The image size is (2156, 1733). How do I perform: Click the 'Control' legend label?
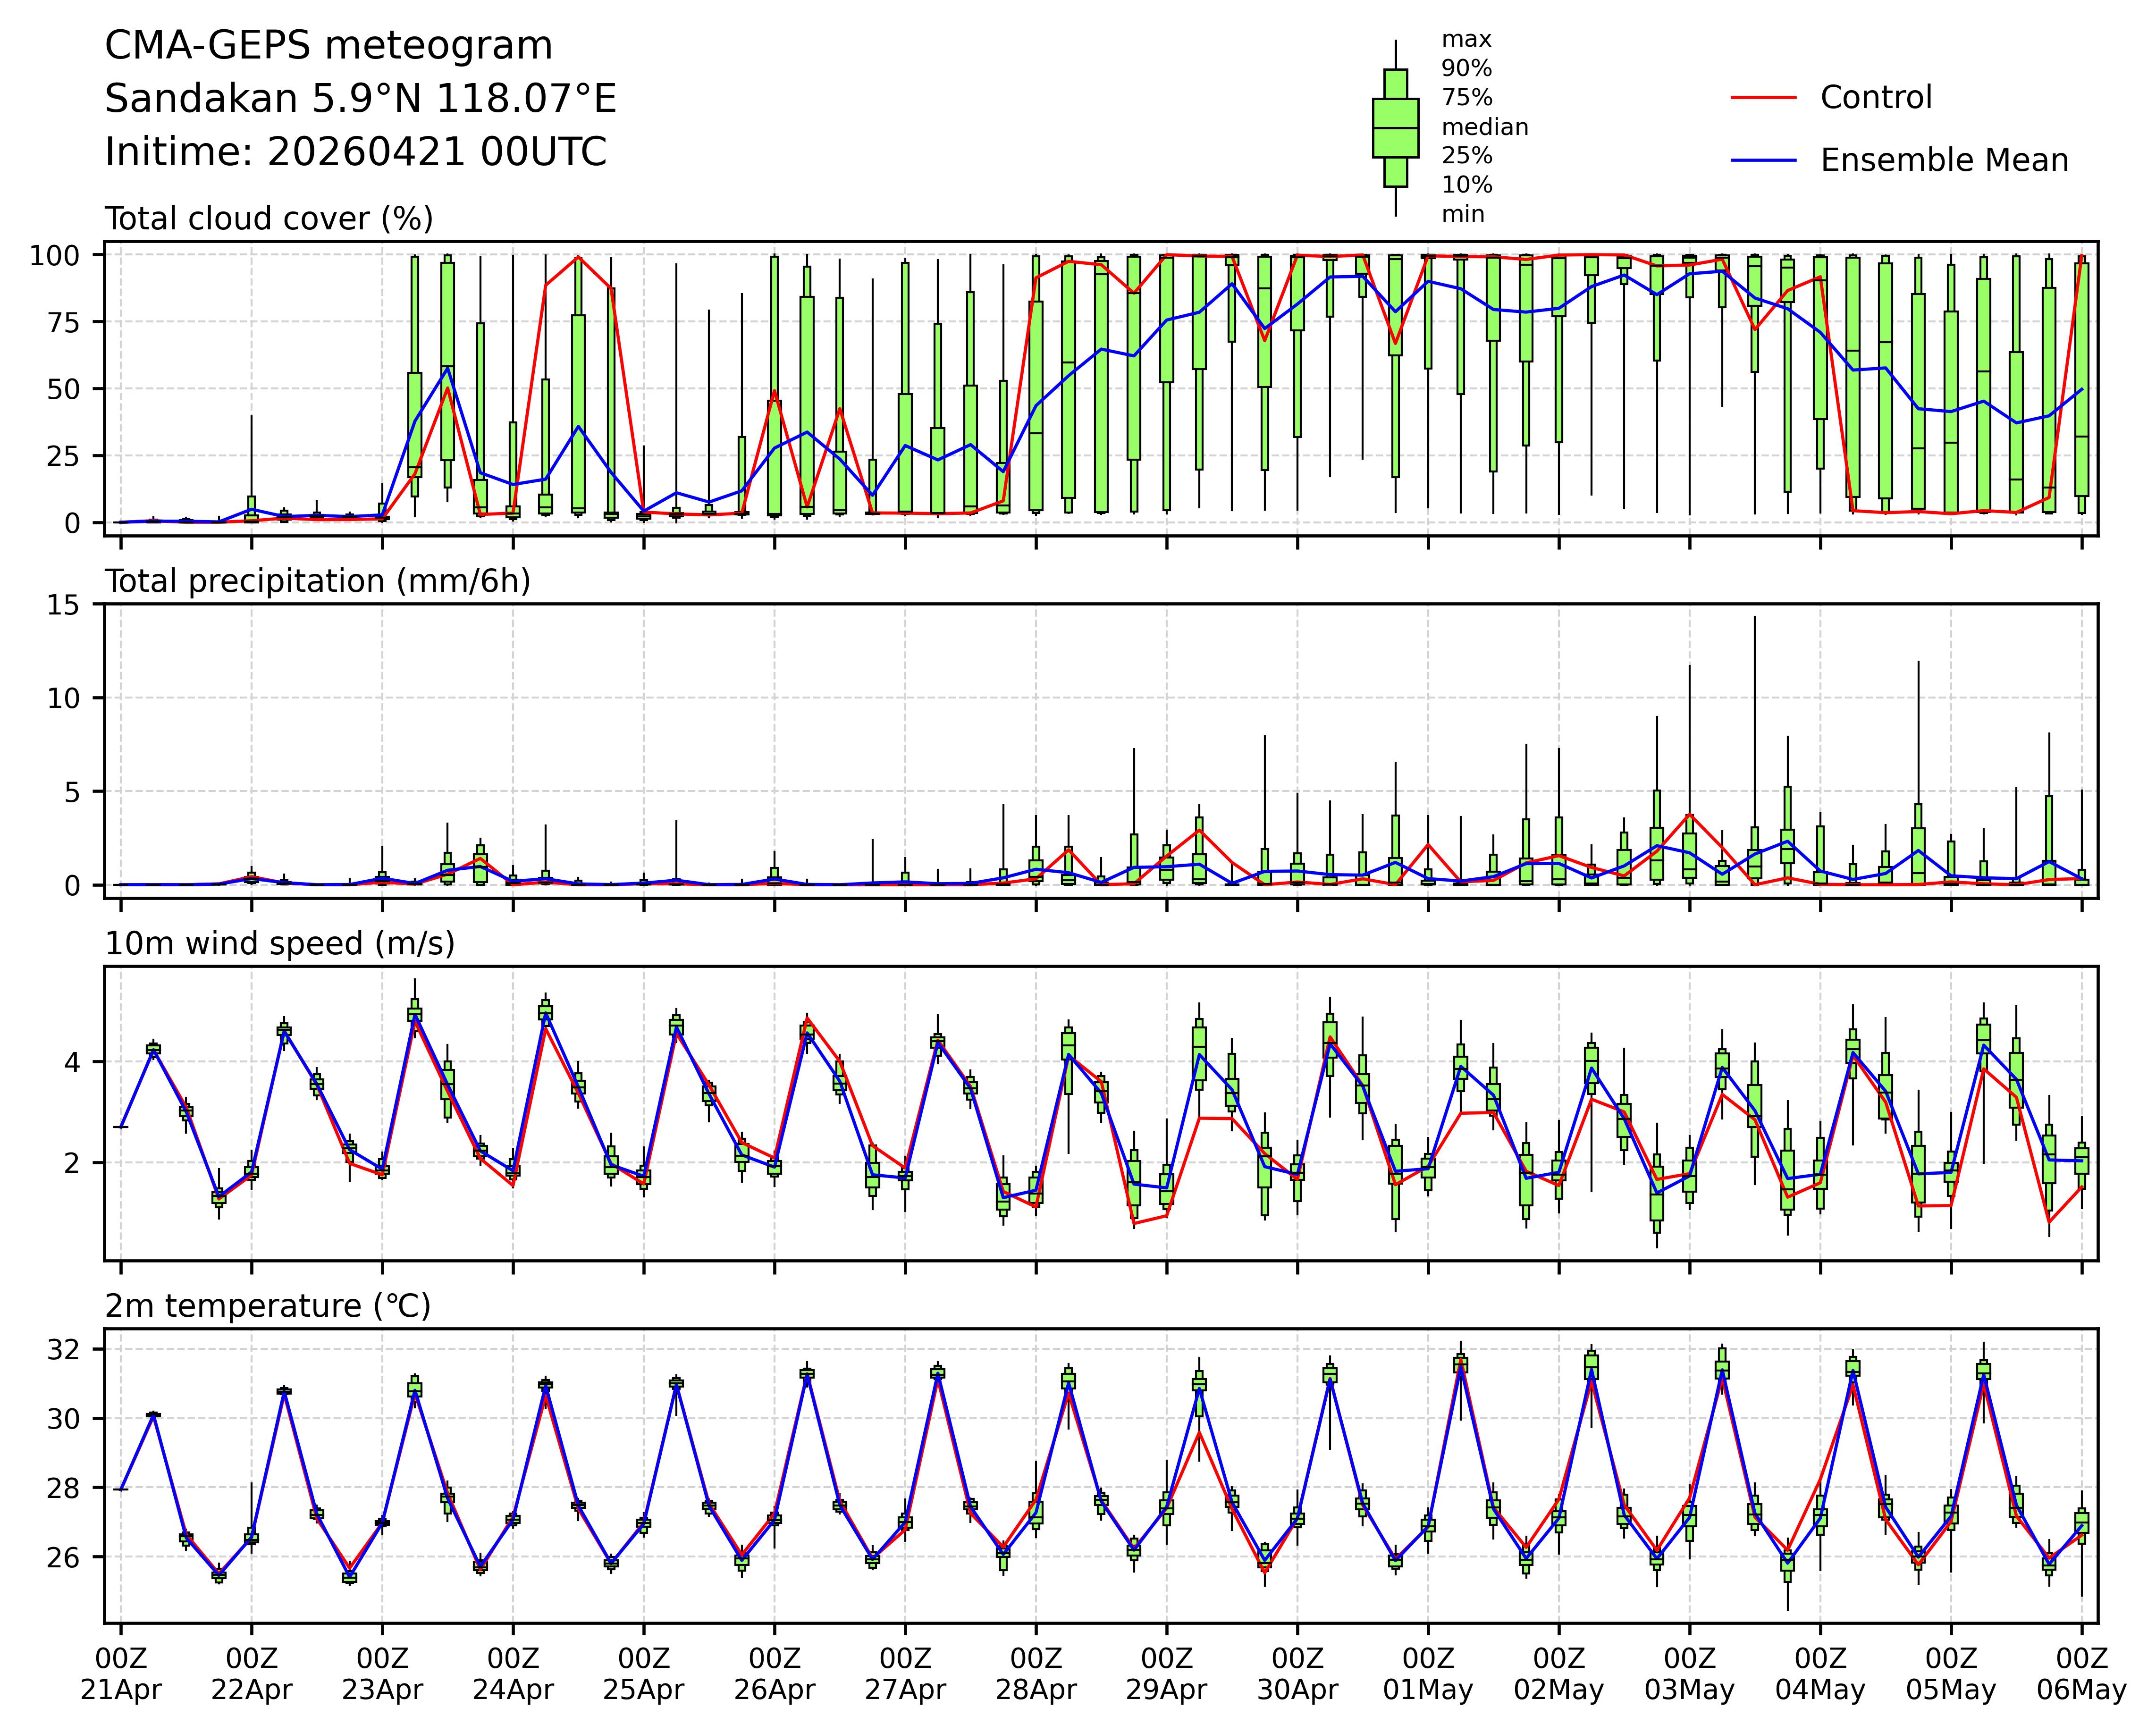[1875, 97]
